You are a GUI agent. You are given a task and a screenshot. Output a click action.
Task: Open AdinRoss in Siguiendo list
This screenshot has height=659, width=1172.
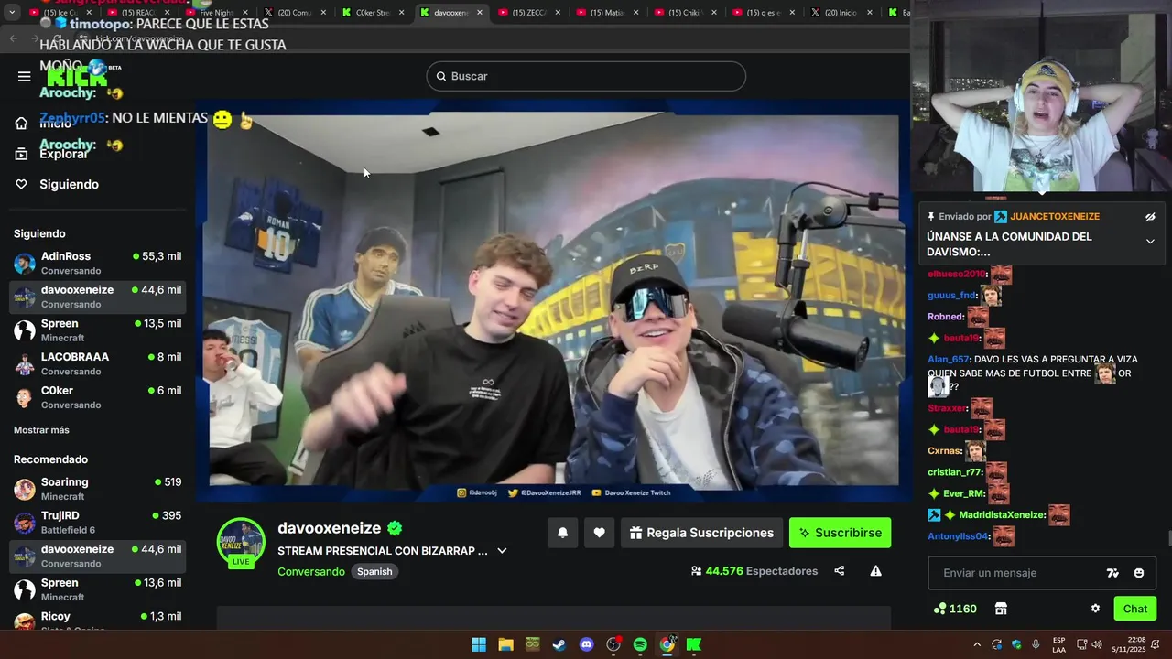coord(97,263)
